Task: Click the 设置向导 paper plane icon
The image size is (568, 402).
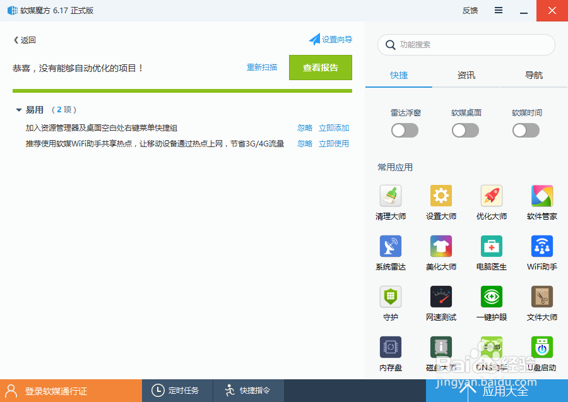Action: click(314, 39)
